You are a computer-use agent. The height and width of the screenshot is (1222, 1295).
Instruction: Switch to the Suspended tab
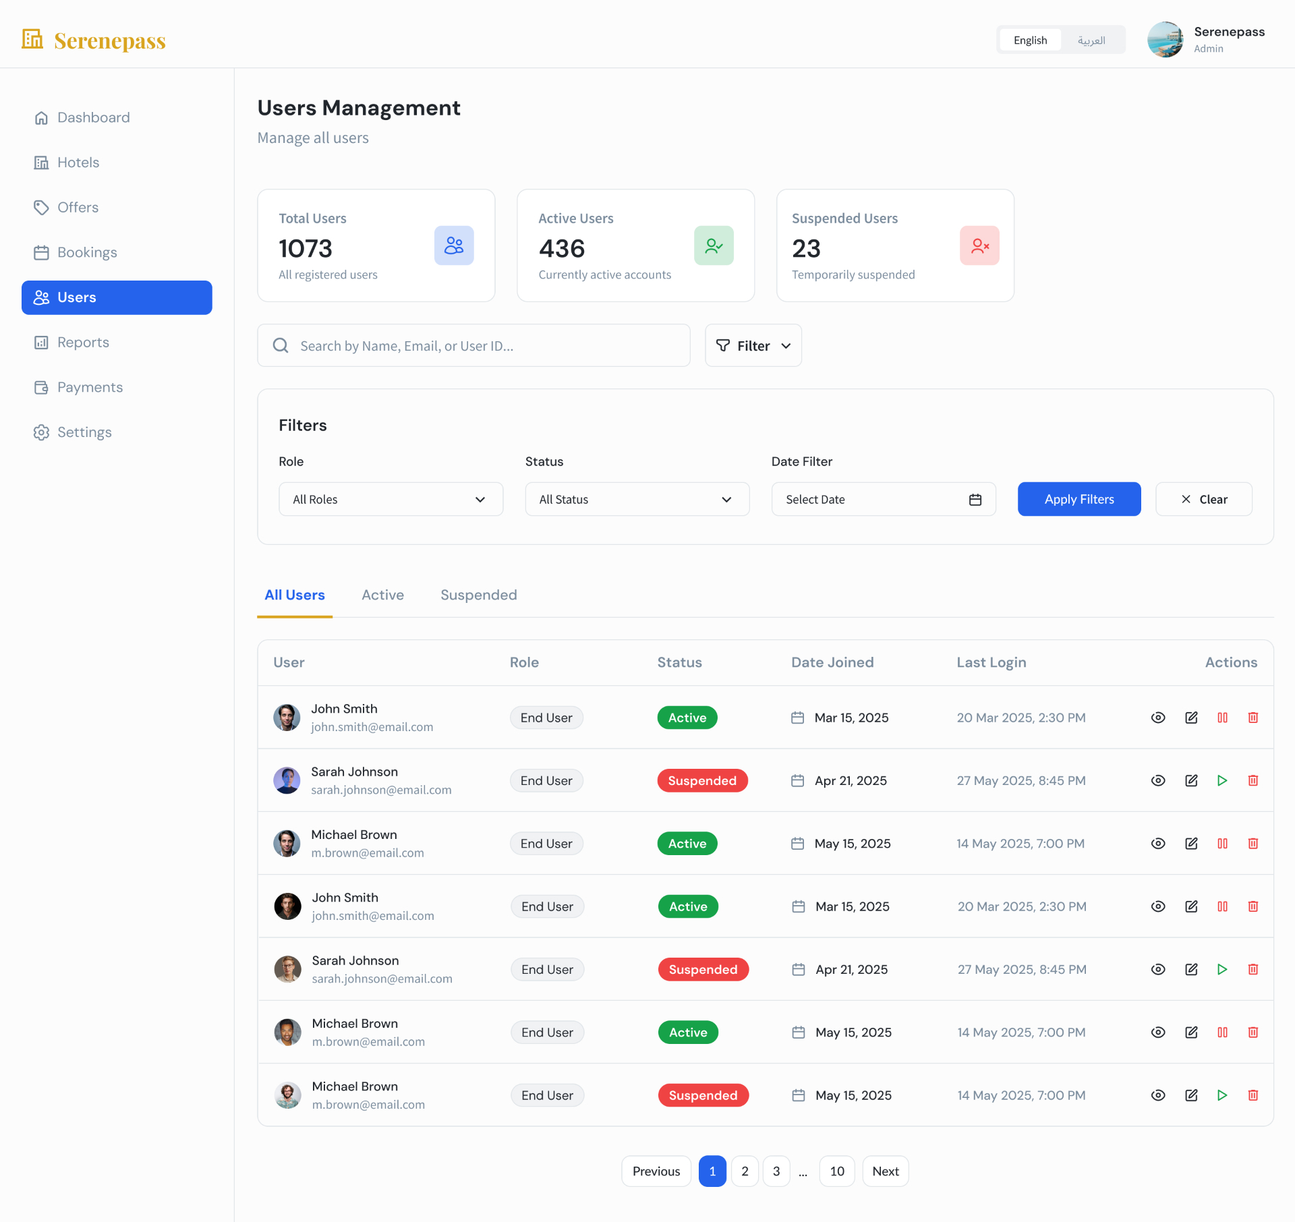479,595
